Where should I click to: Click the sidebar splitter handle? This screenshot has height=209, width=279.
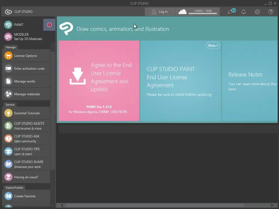(56, 112)
